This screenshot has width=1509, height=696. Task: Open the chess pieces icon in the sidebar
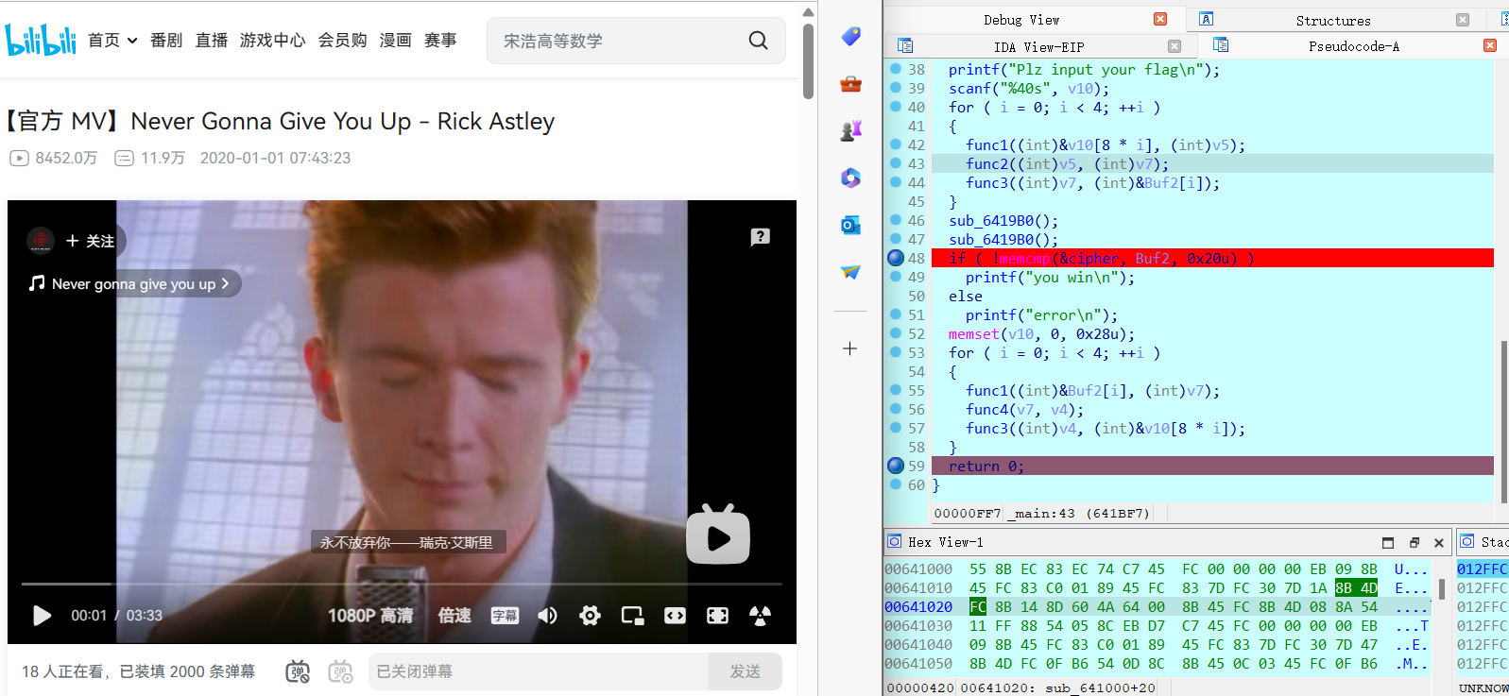tap(850, 130)
